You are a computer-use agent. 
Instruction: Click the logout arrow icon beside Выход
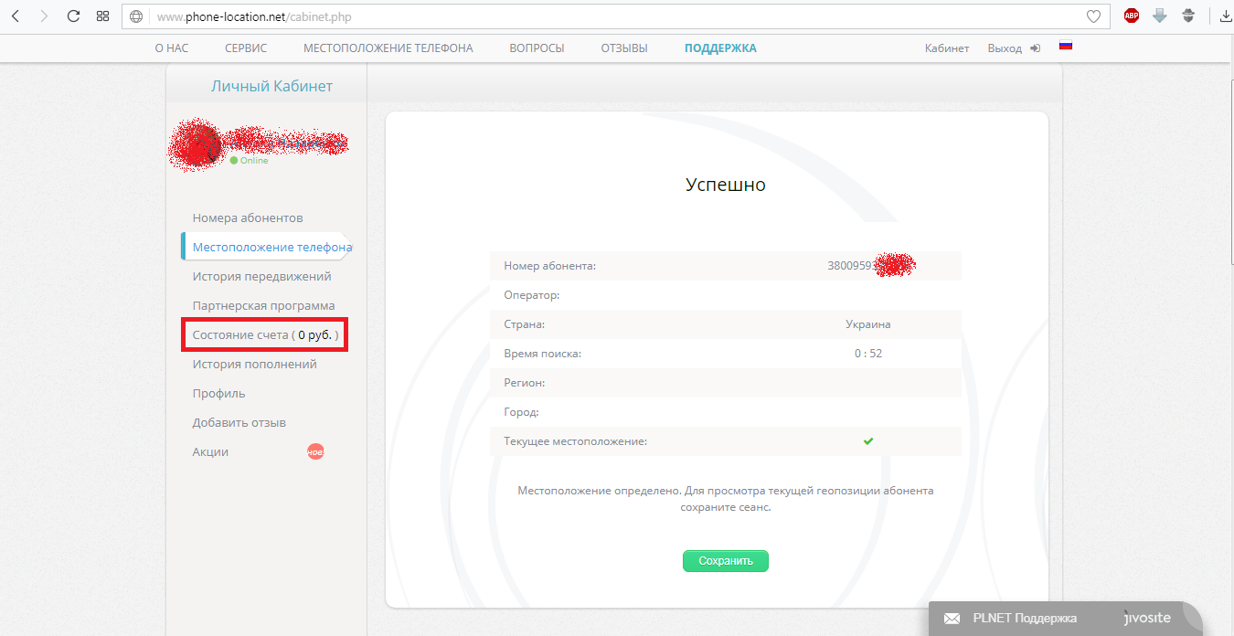click(x=1035, y=48)
